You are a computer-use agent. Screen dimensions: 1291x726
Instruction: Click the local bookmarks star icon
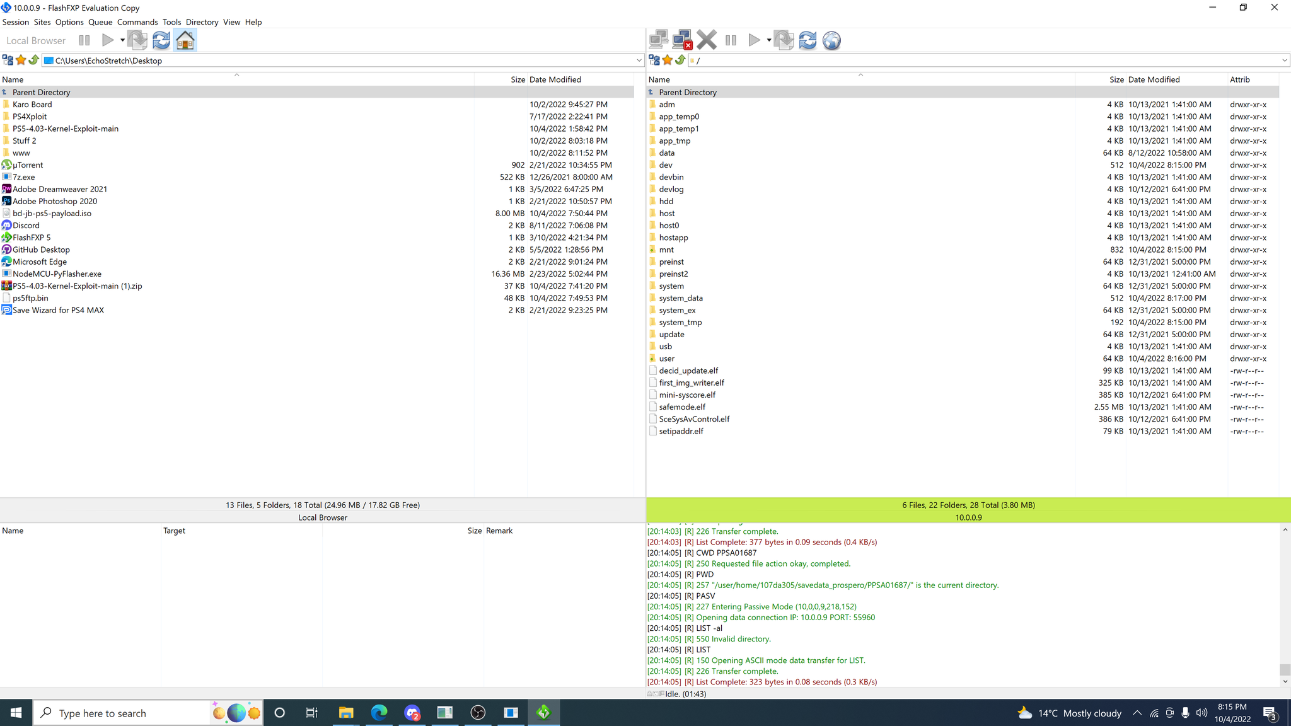21,60
